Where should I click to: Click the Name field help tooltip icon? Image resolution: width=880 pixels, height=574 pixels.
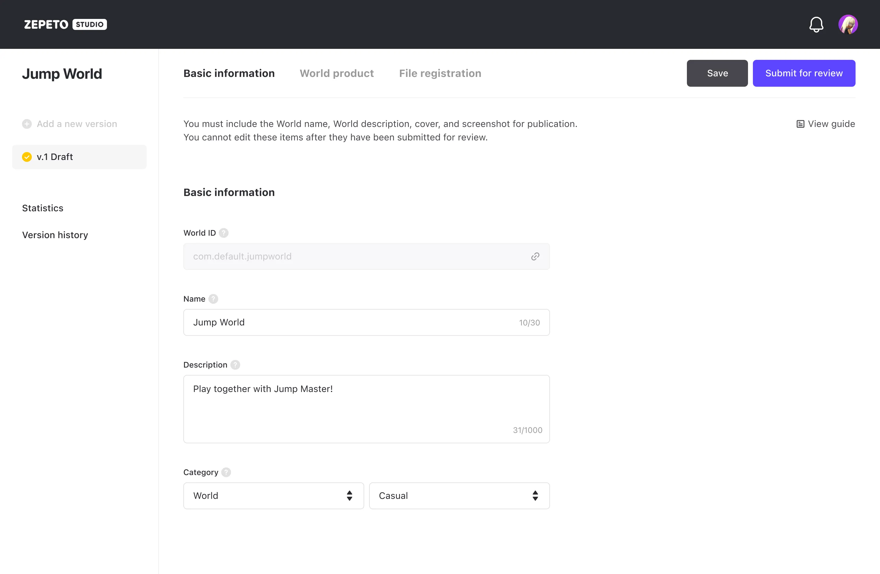(213, 299)
